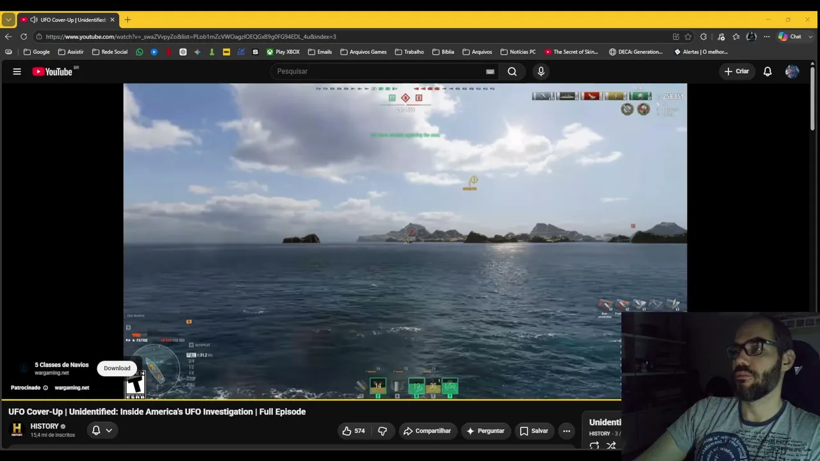The width and height of the screenshot is (820, 461).
Task: Click the Patrocinado ad info icon
Action: click(x=45, y=387)
